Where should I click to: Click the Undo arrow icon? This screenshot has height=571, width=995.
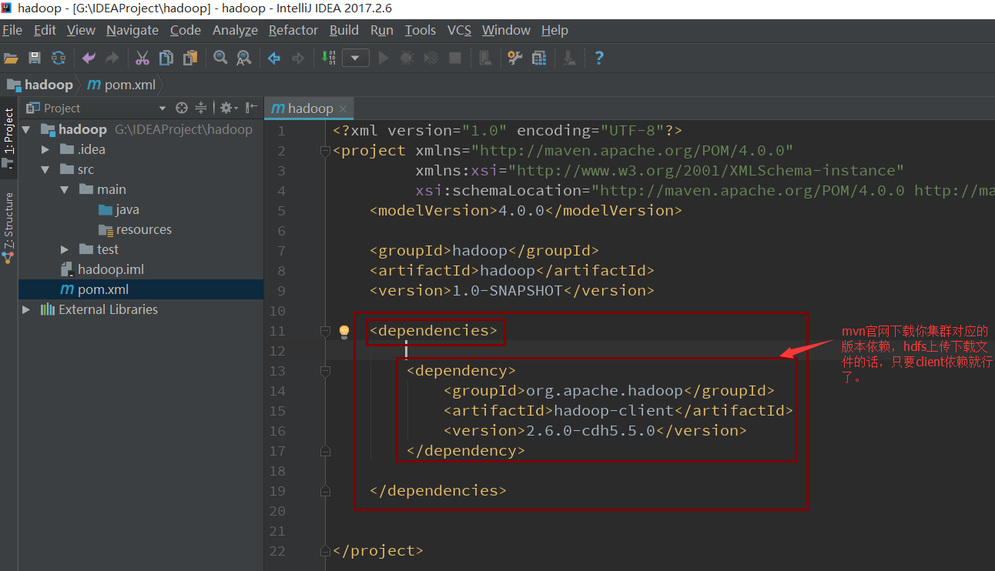[89, 58]
